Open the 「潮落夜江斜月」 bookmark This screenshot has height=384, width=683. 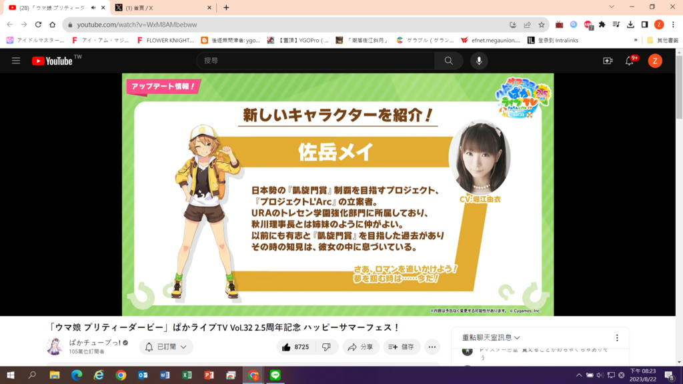[x=362, y=40]
